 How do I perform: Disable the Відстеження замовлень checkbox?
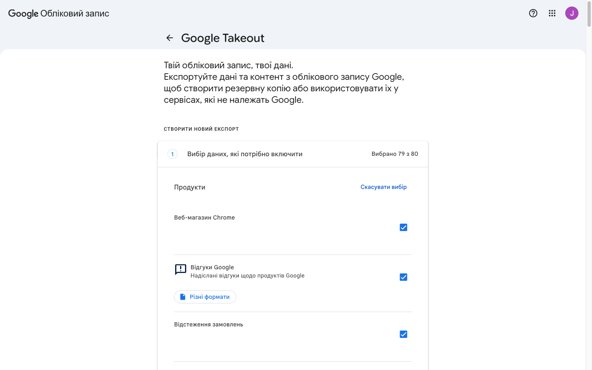point(403,334)
